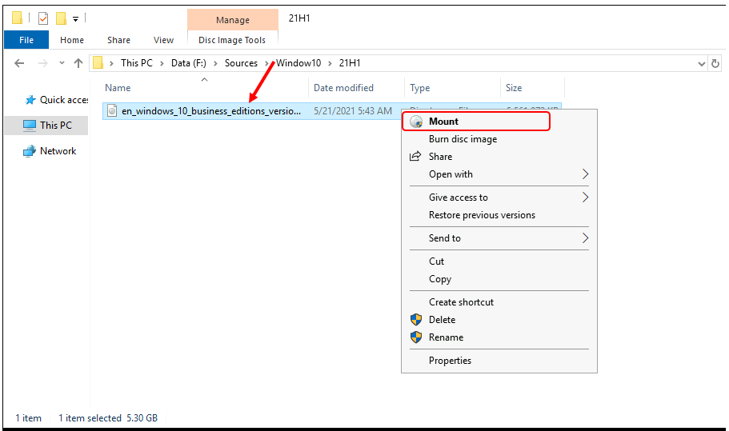The width and height of the screenshot is (729, 431).
Task: Open Properties from the context menu
Action: [499, 361]
